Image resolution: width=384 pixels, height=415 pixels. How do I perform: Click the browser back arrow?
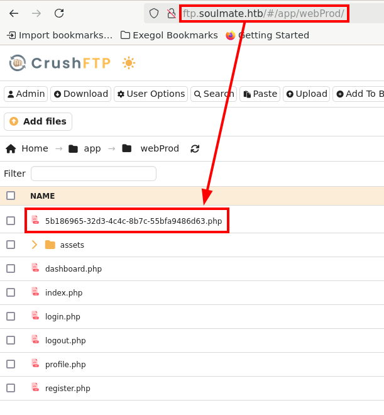14,13
